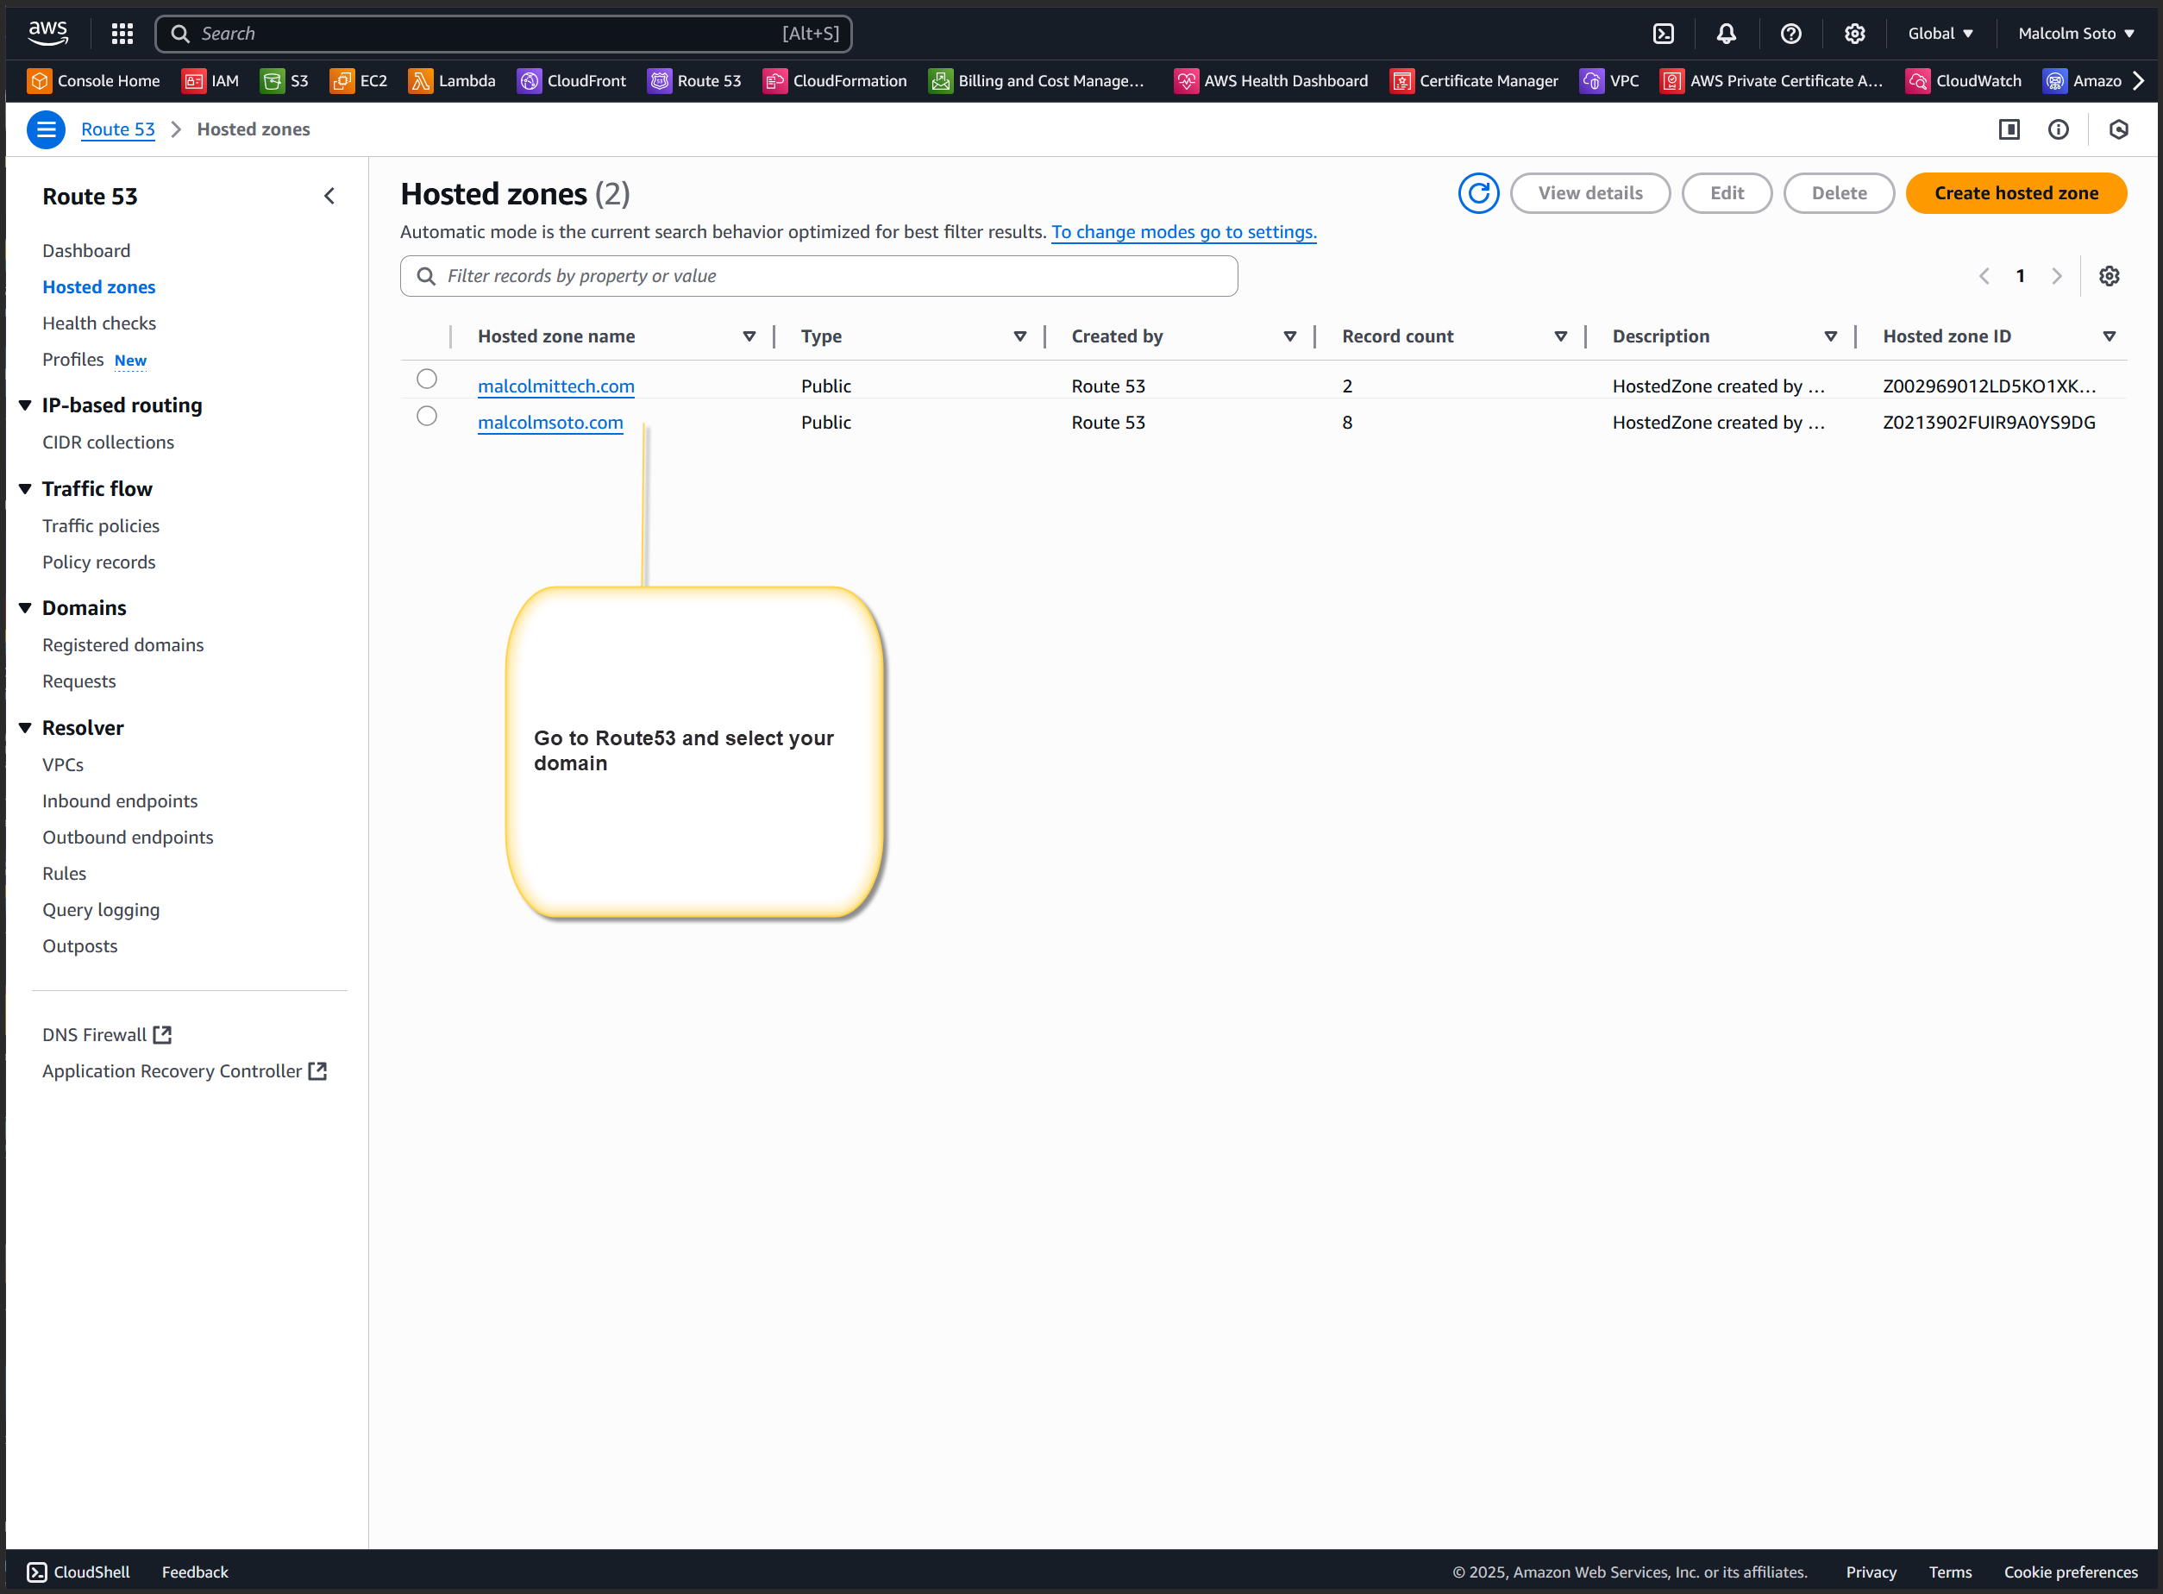2163x1594 pixels.
Task: Click Create hosted zone button
Action: click(x=2016, y=193)
